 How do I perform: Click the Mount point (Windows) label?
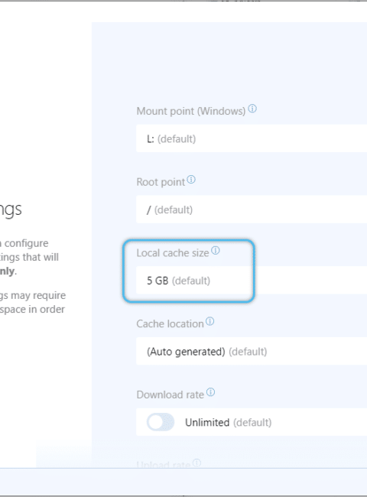tap(191, 112)
